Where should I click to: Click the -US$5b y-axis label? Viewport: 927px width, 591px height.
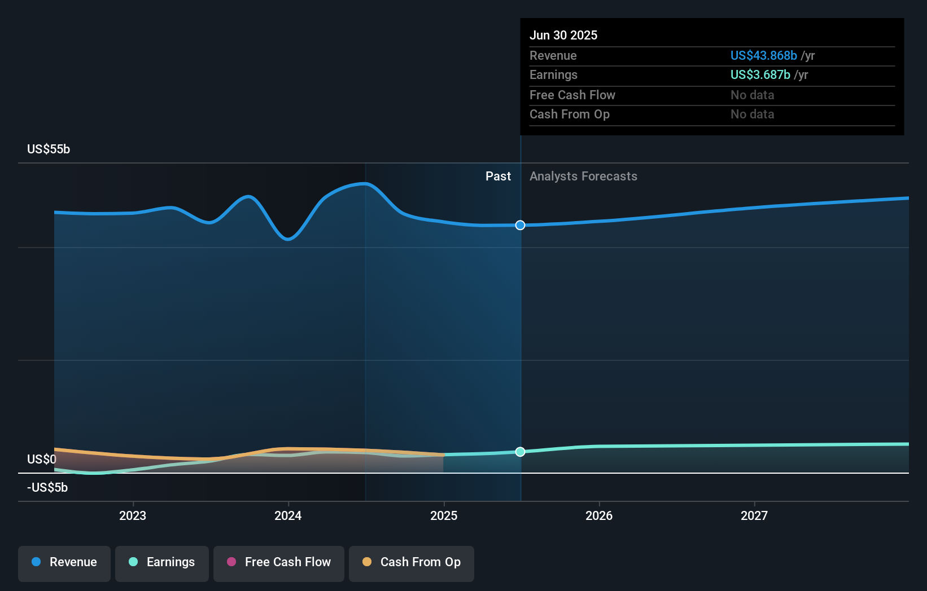(47, 487)
